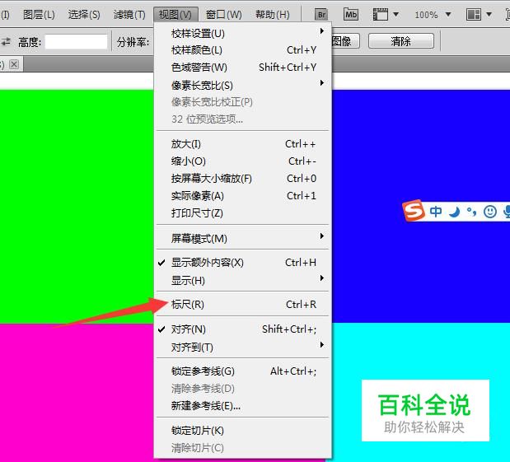Open the Arrange Documents icon dropdown
510x462 pixels.
coord(479,15)
